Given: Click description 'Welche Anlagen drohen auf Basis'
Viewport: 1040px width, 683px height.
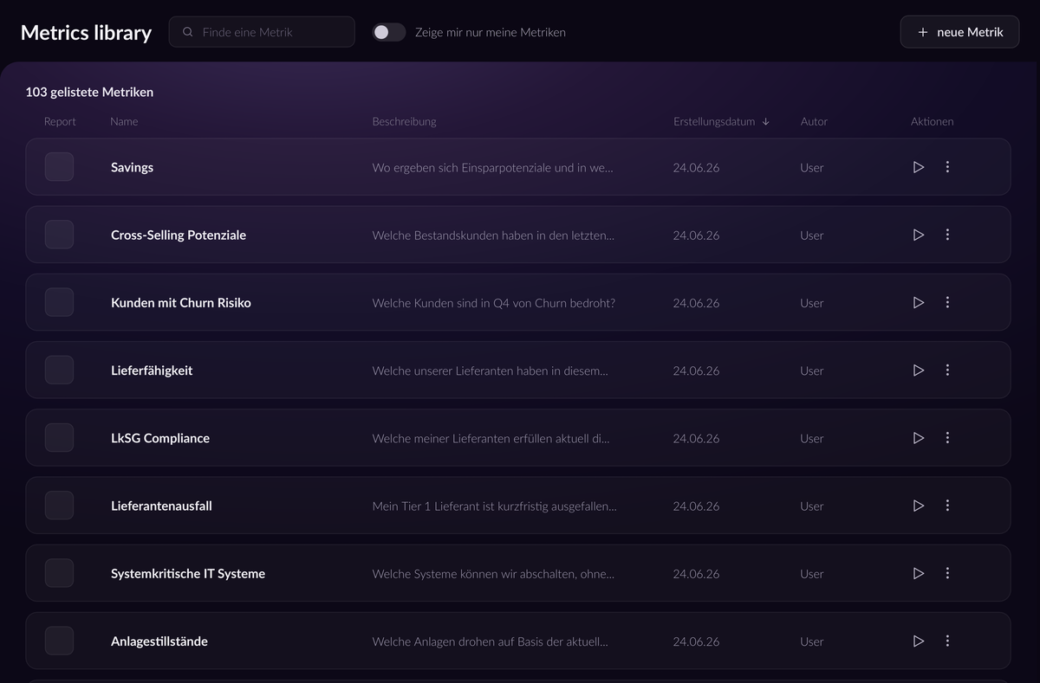Looking at the screenshot, I should coord(490,641).
